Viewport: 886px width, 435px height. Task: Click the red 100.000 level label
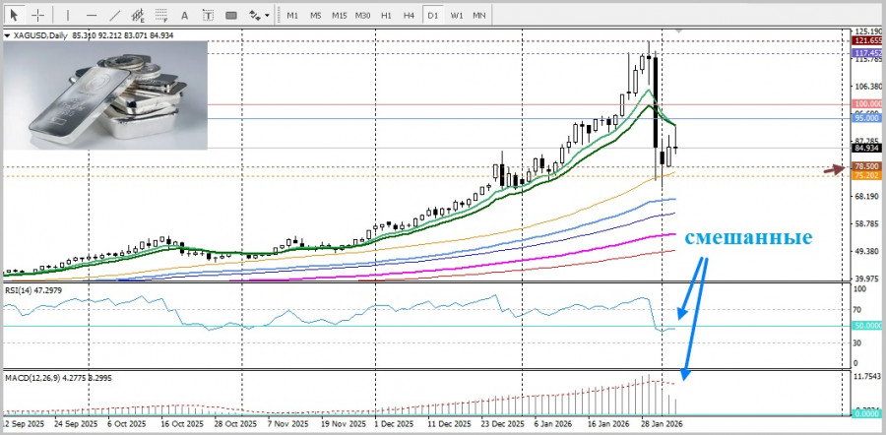(x=868, y=104)
